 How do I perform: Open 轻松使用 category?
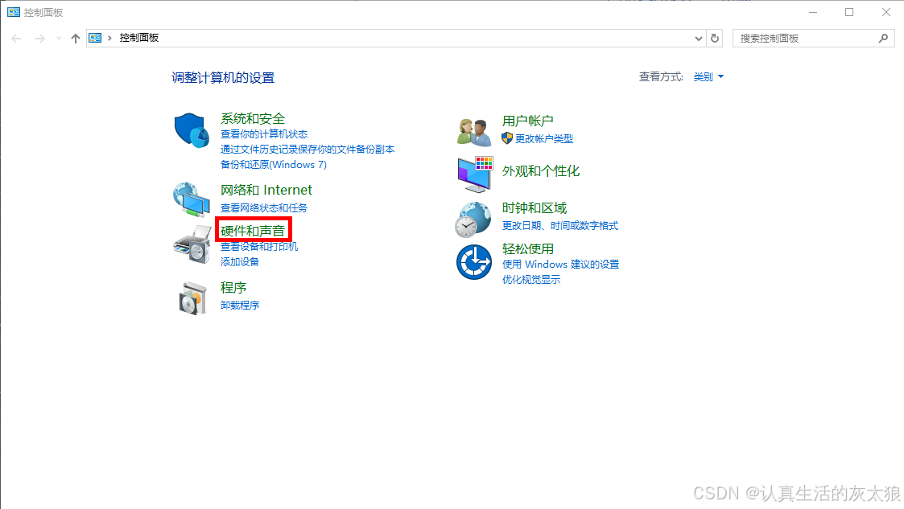(527, 248)
